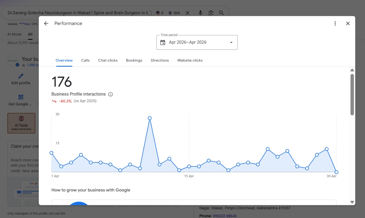The width and height of the screenshot is (365, 218).
Task: Click the peak data point on the chart
Action: (x=150, y=118)
